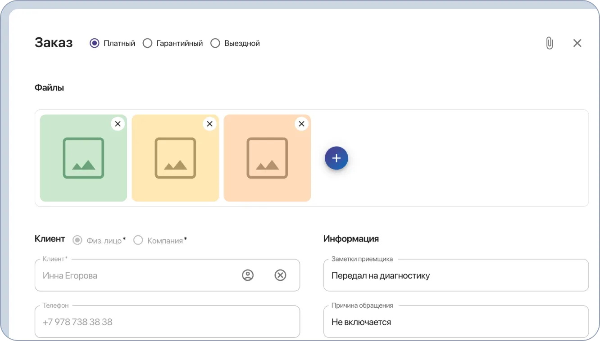Click the Файлы section label
Viewport: 600px width, 341px height.
pyautogui.click(x=49, y=87)
